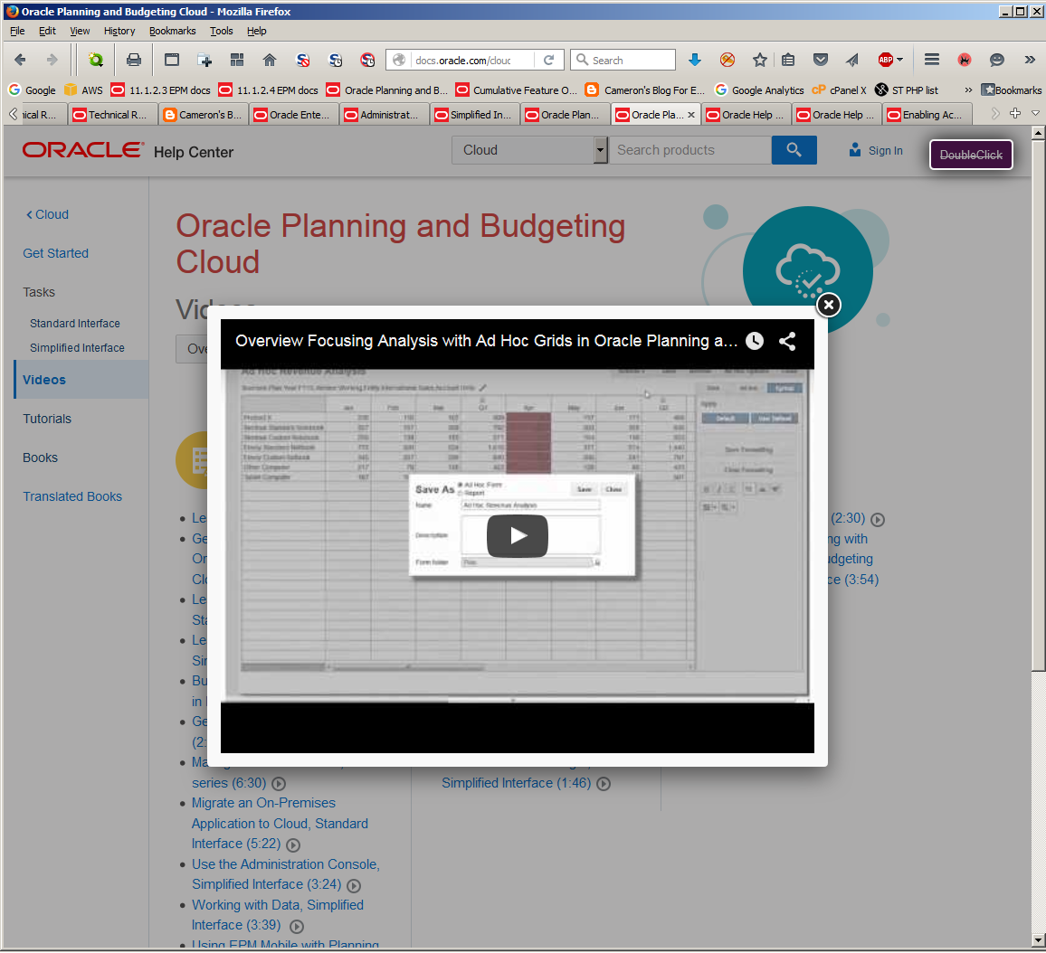Click the chat bubble smiley icon
Image resolution: width=1046 pixels, height=953 pixels.
996,60
